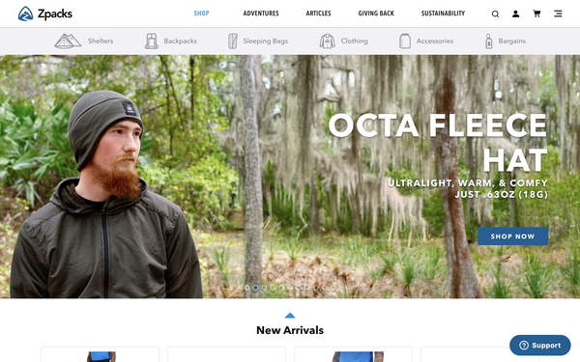This screenshot has width=580, height=362.
Task: Open the search magnifier icon
Action: click(x=495, y=14)
